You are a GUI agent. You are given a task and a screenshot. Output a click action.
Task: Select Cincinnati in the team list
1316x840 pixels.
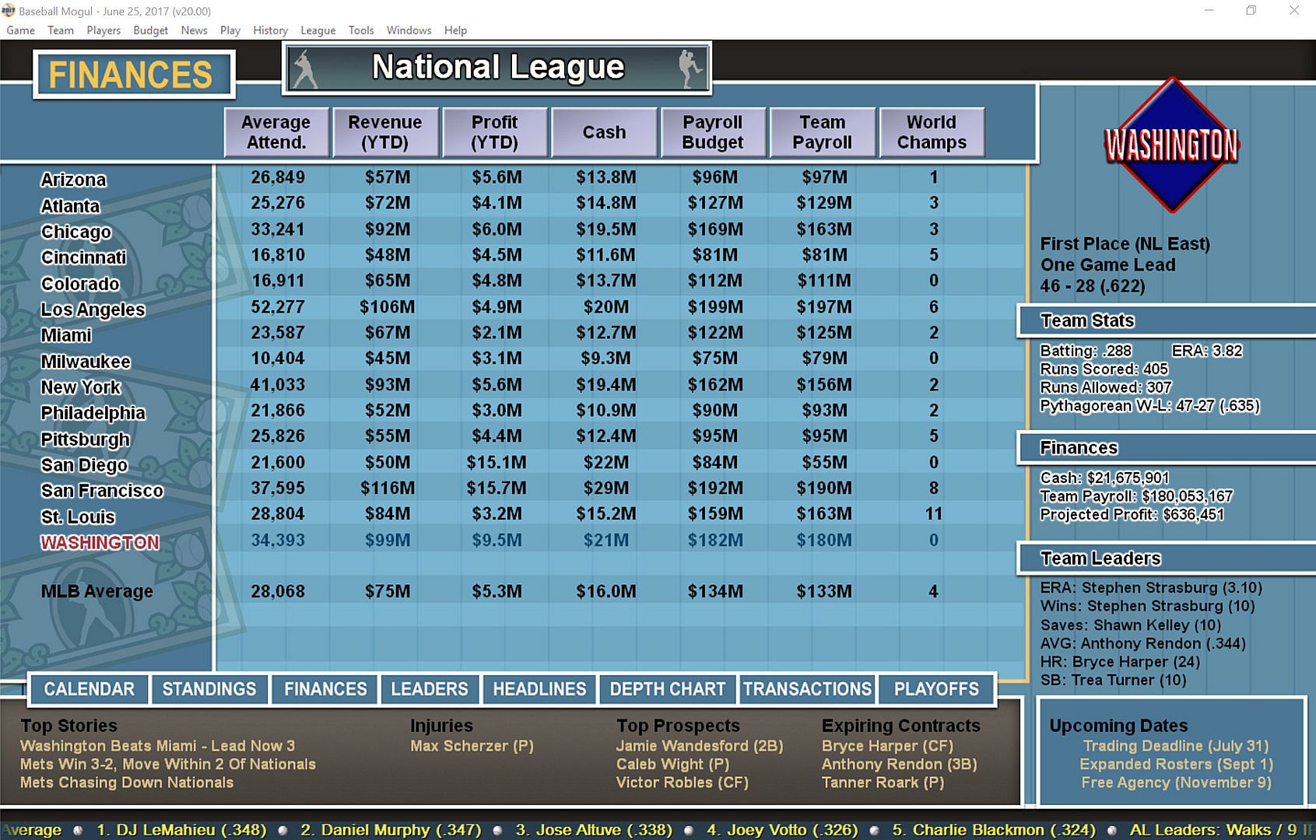point(83,257)
